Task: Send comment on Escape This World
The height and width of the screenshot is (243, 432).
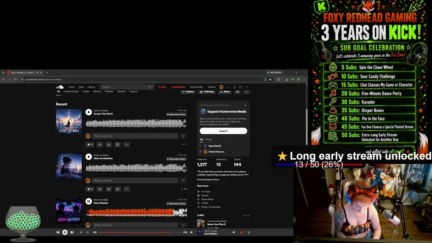Action: point(183,136)
